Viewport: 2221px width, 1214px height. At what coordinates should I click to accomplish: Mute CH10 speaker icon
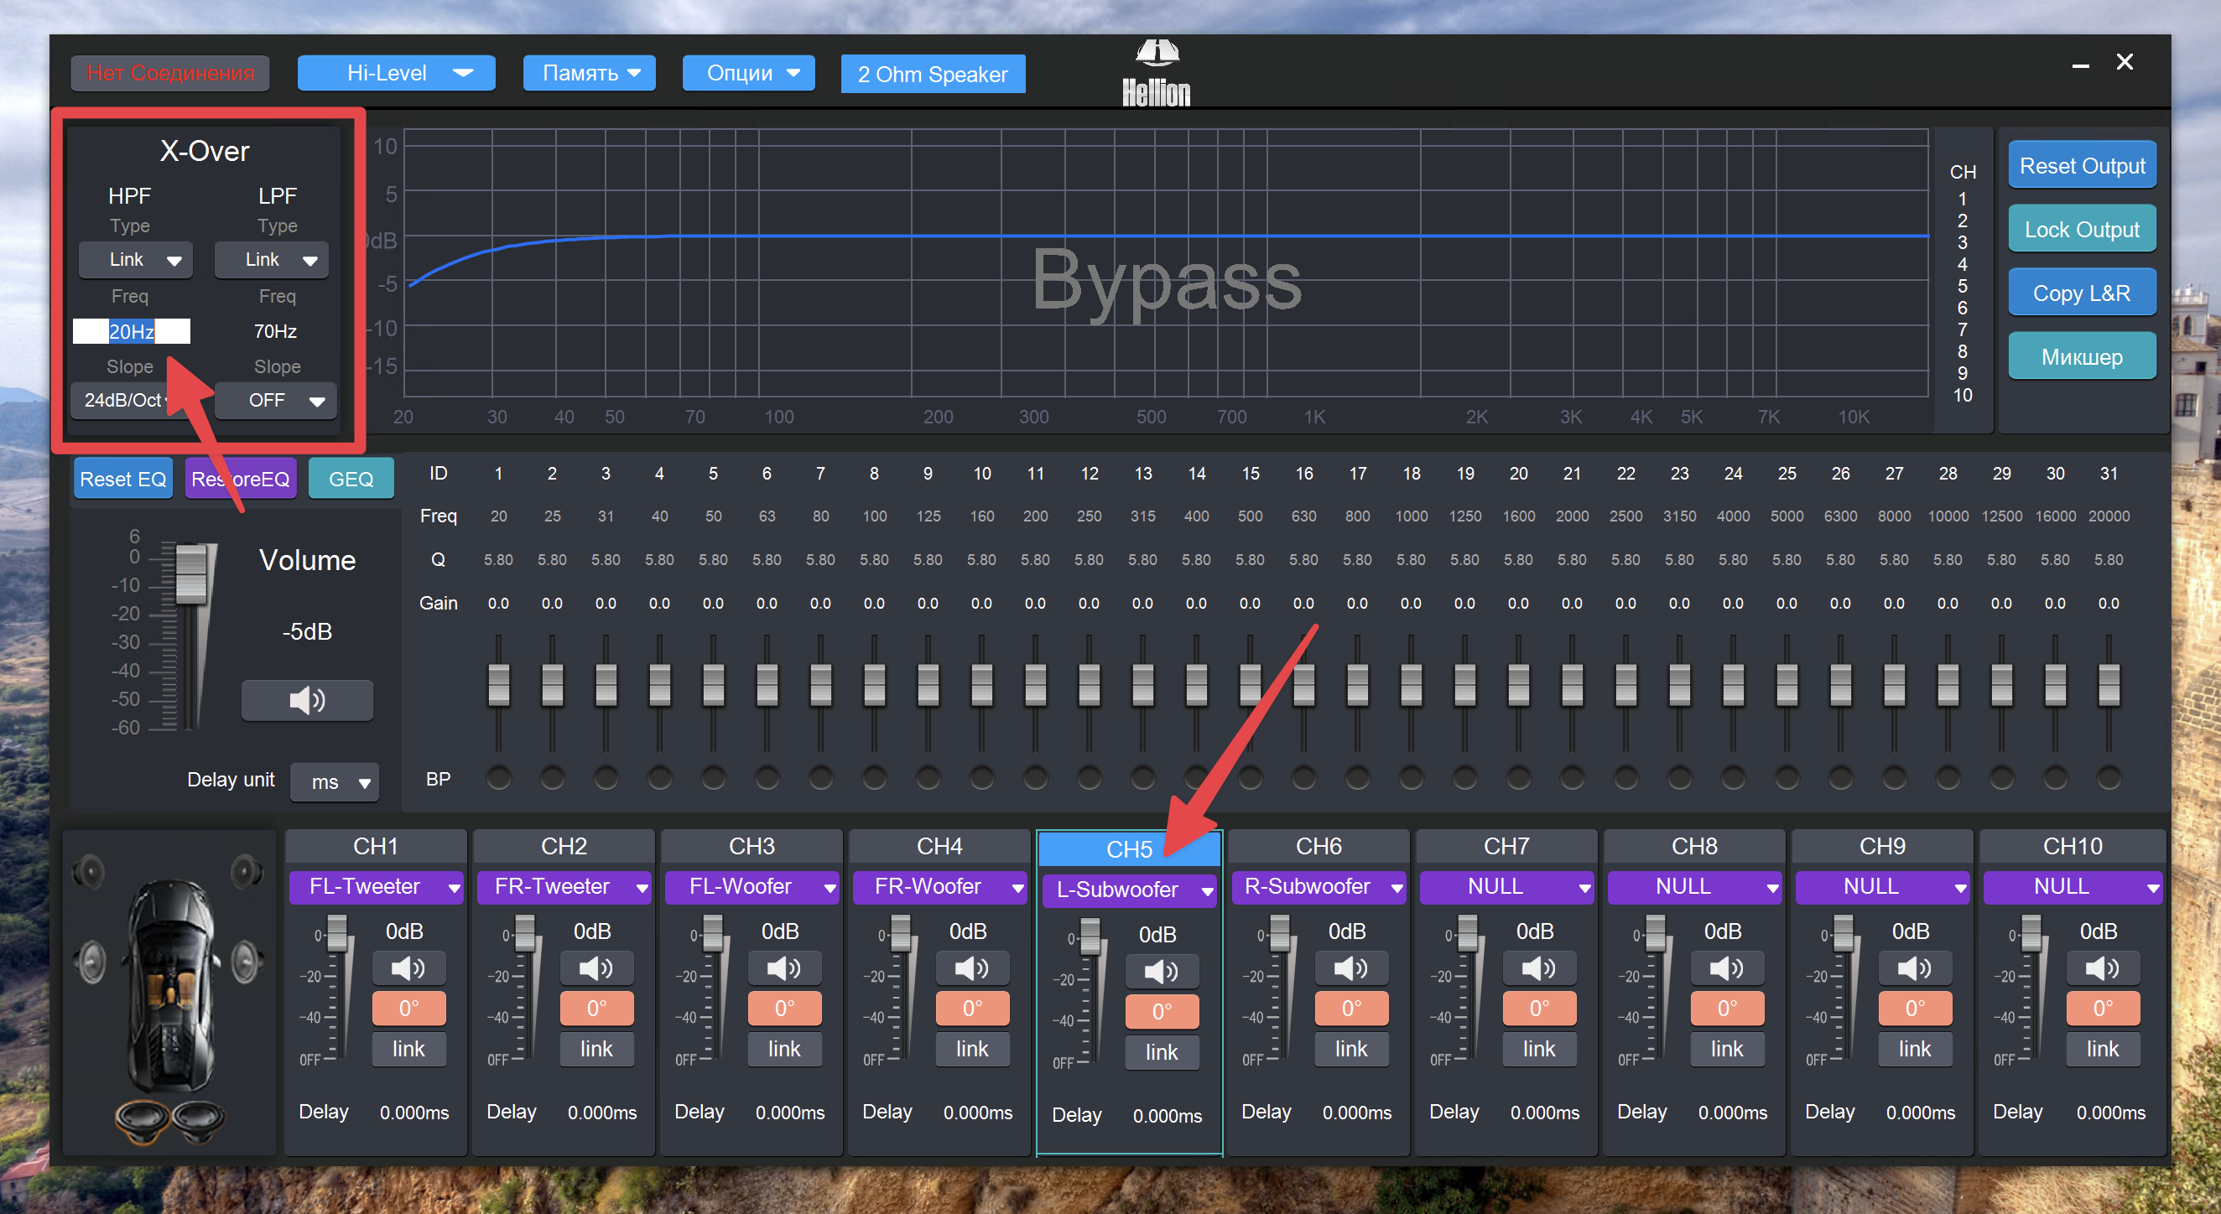pyautogui.click(x=2102, y=969)
